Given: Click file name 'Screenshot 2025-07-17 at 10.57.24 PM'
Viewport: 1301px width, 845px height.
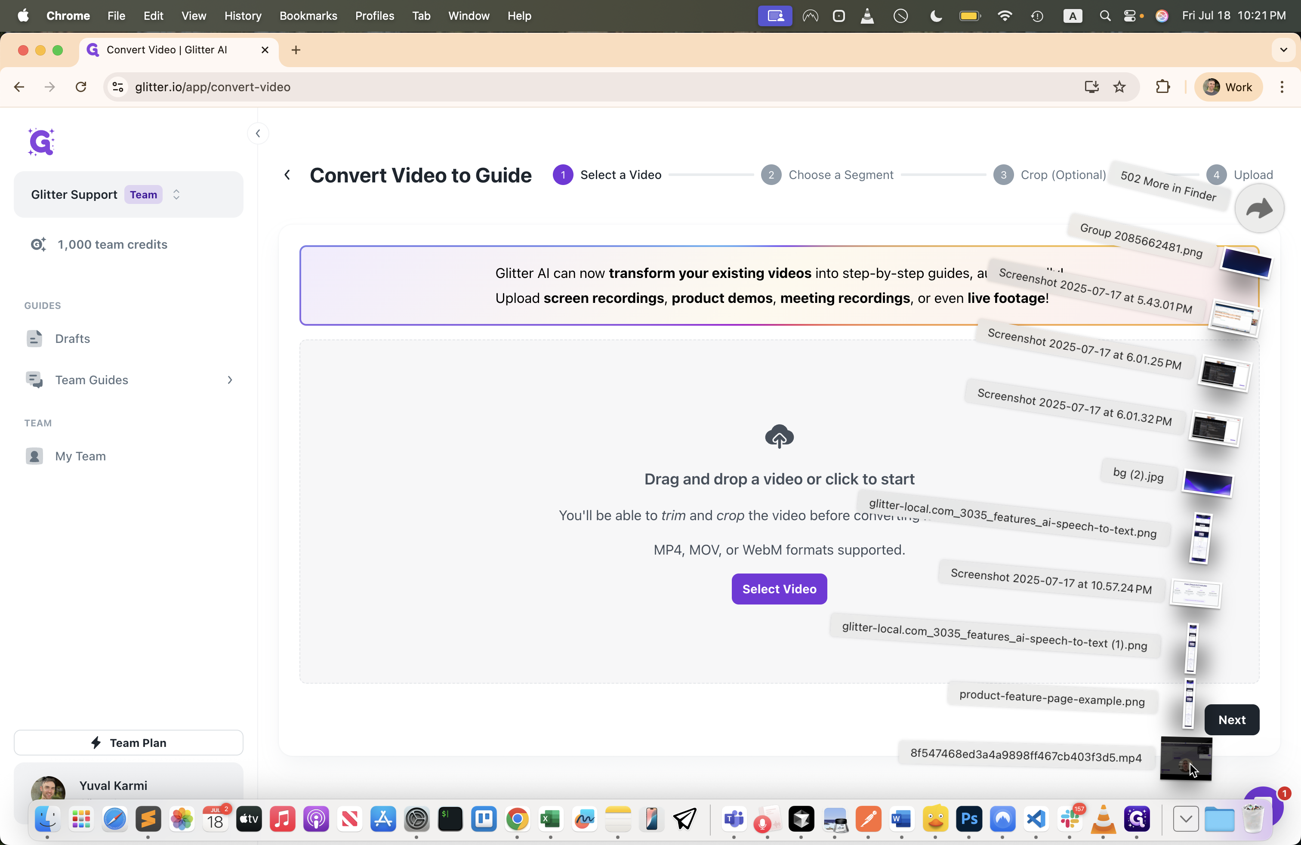Looking at the screenshot, I should tap(1051, 581).
